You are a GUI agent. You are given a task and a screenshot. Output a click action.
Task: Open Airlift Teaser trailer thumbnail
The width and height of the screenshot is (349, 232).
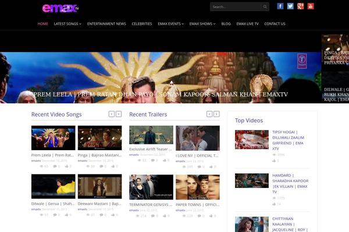tap(151, 135)
